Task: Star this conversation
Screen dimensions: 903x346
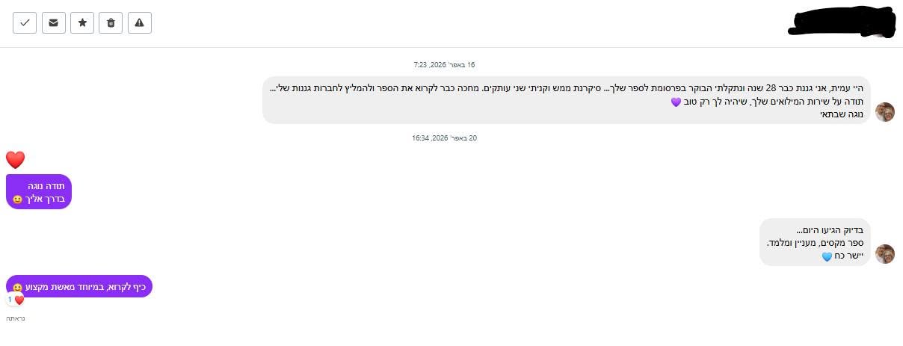Action: [82, 22]
